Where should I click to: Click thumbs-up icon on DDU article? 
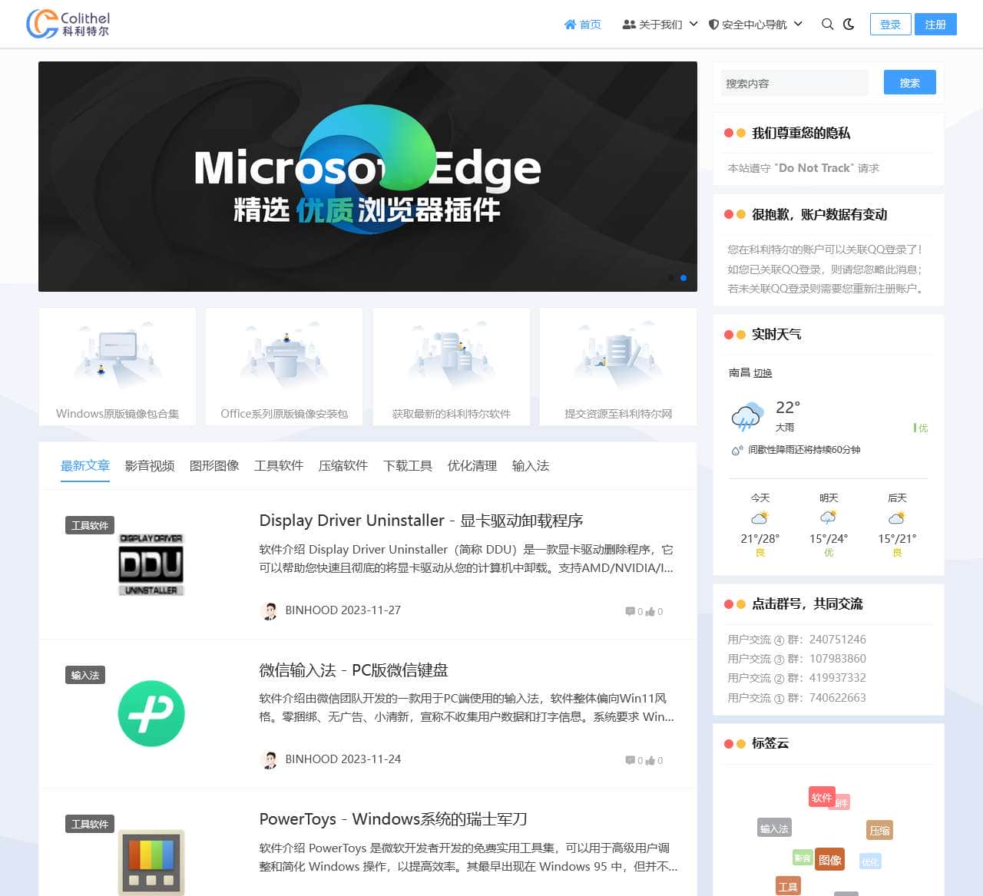click(x=650, y=612)
